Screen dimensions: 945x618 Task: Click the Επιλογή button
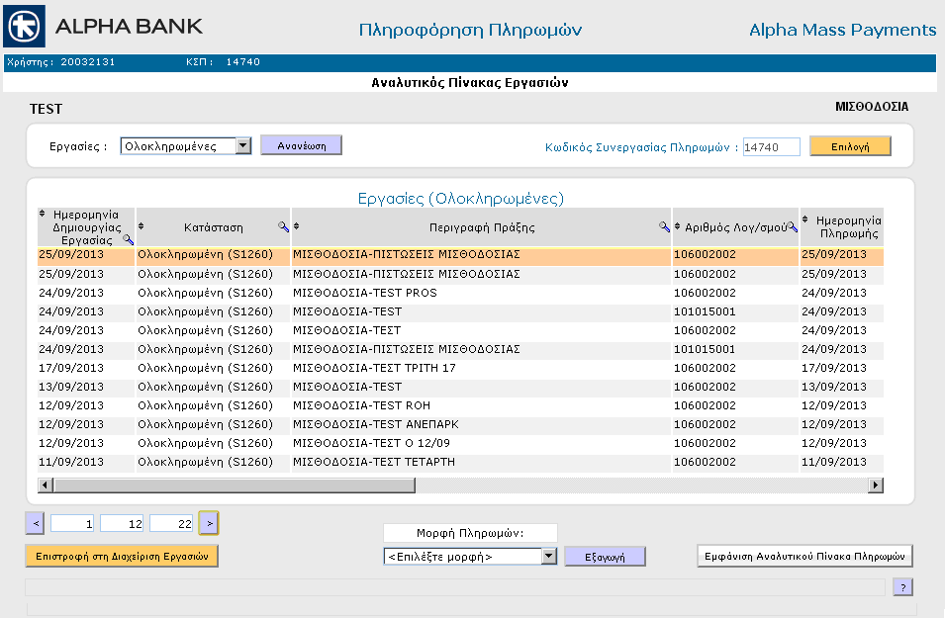(850, 146)
